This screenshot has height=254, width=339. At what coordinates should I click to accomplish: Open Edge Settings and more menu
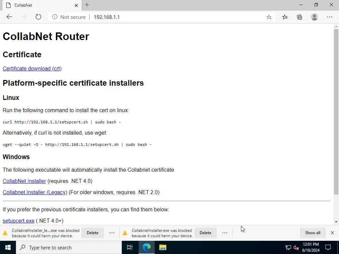pos(329,17)
